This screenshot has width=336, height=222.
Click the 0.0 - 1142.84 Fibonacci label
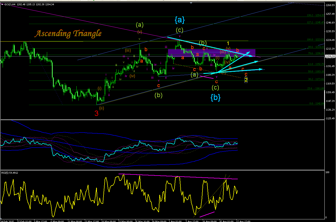(x=317, y=103)
